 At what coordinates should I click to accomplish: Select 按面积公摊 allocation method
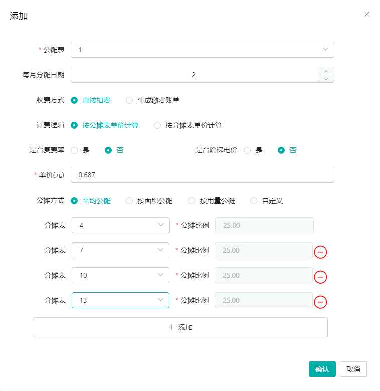click(129, 201)
